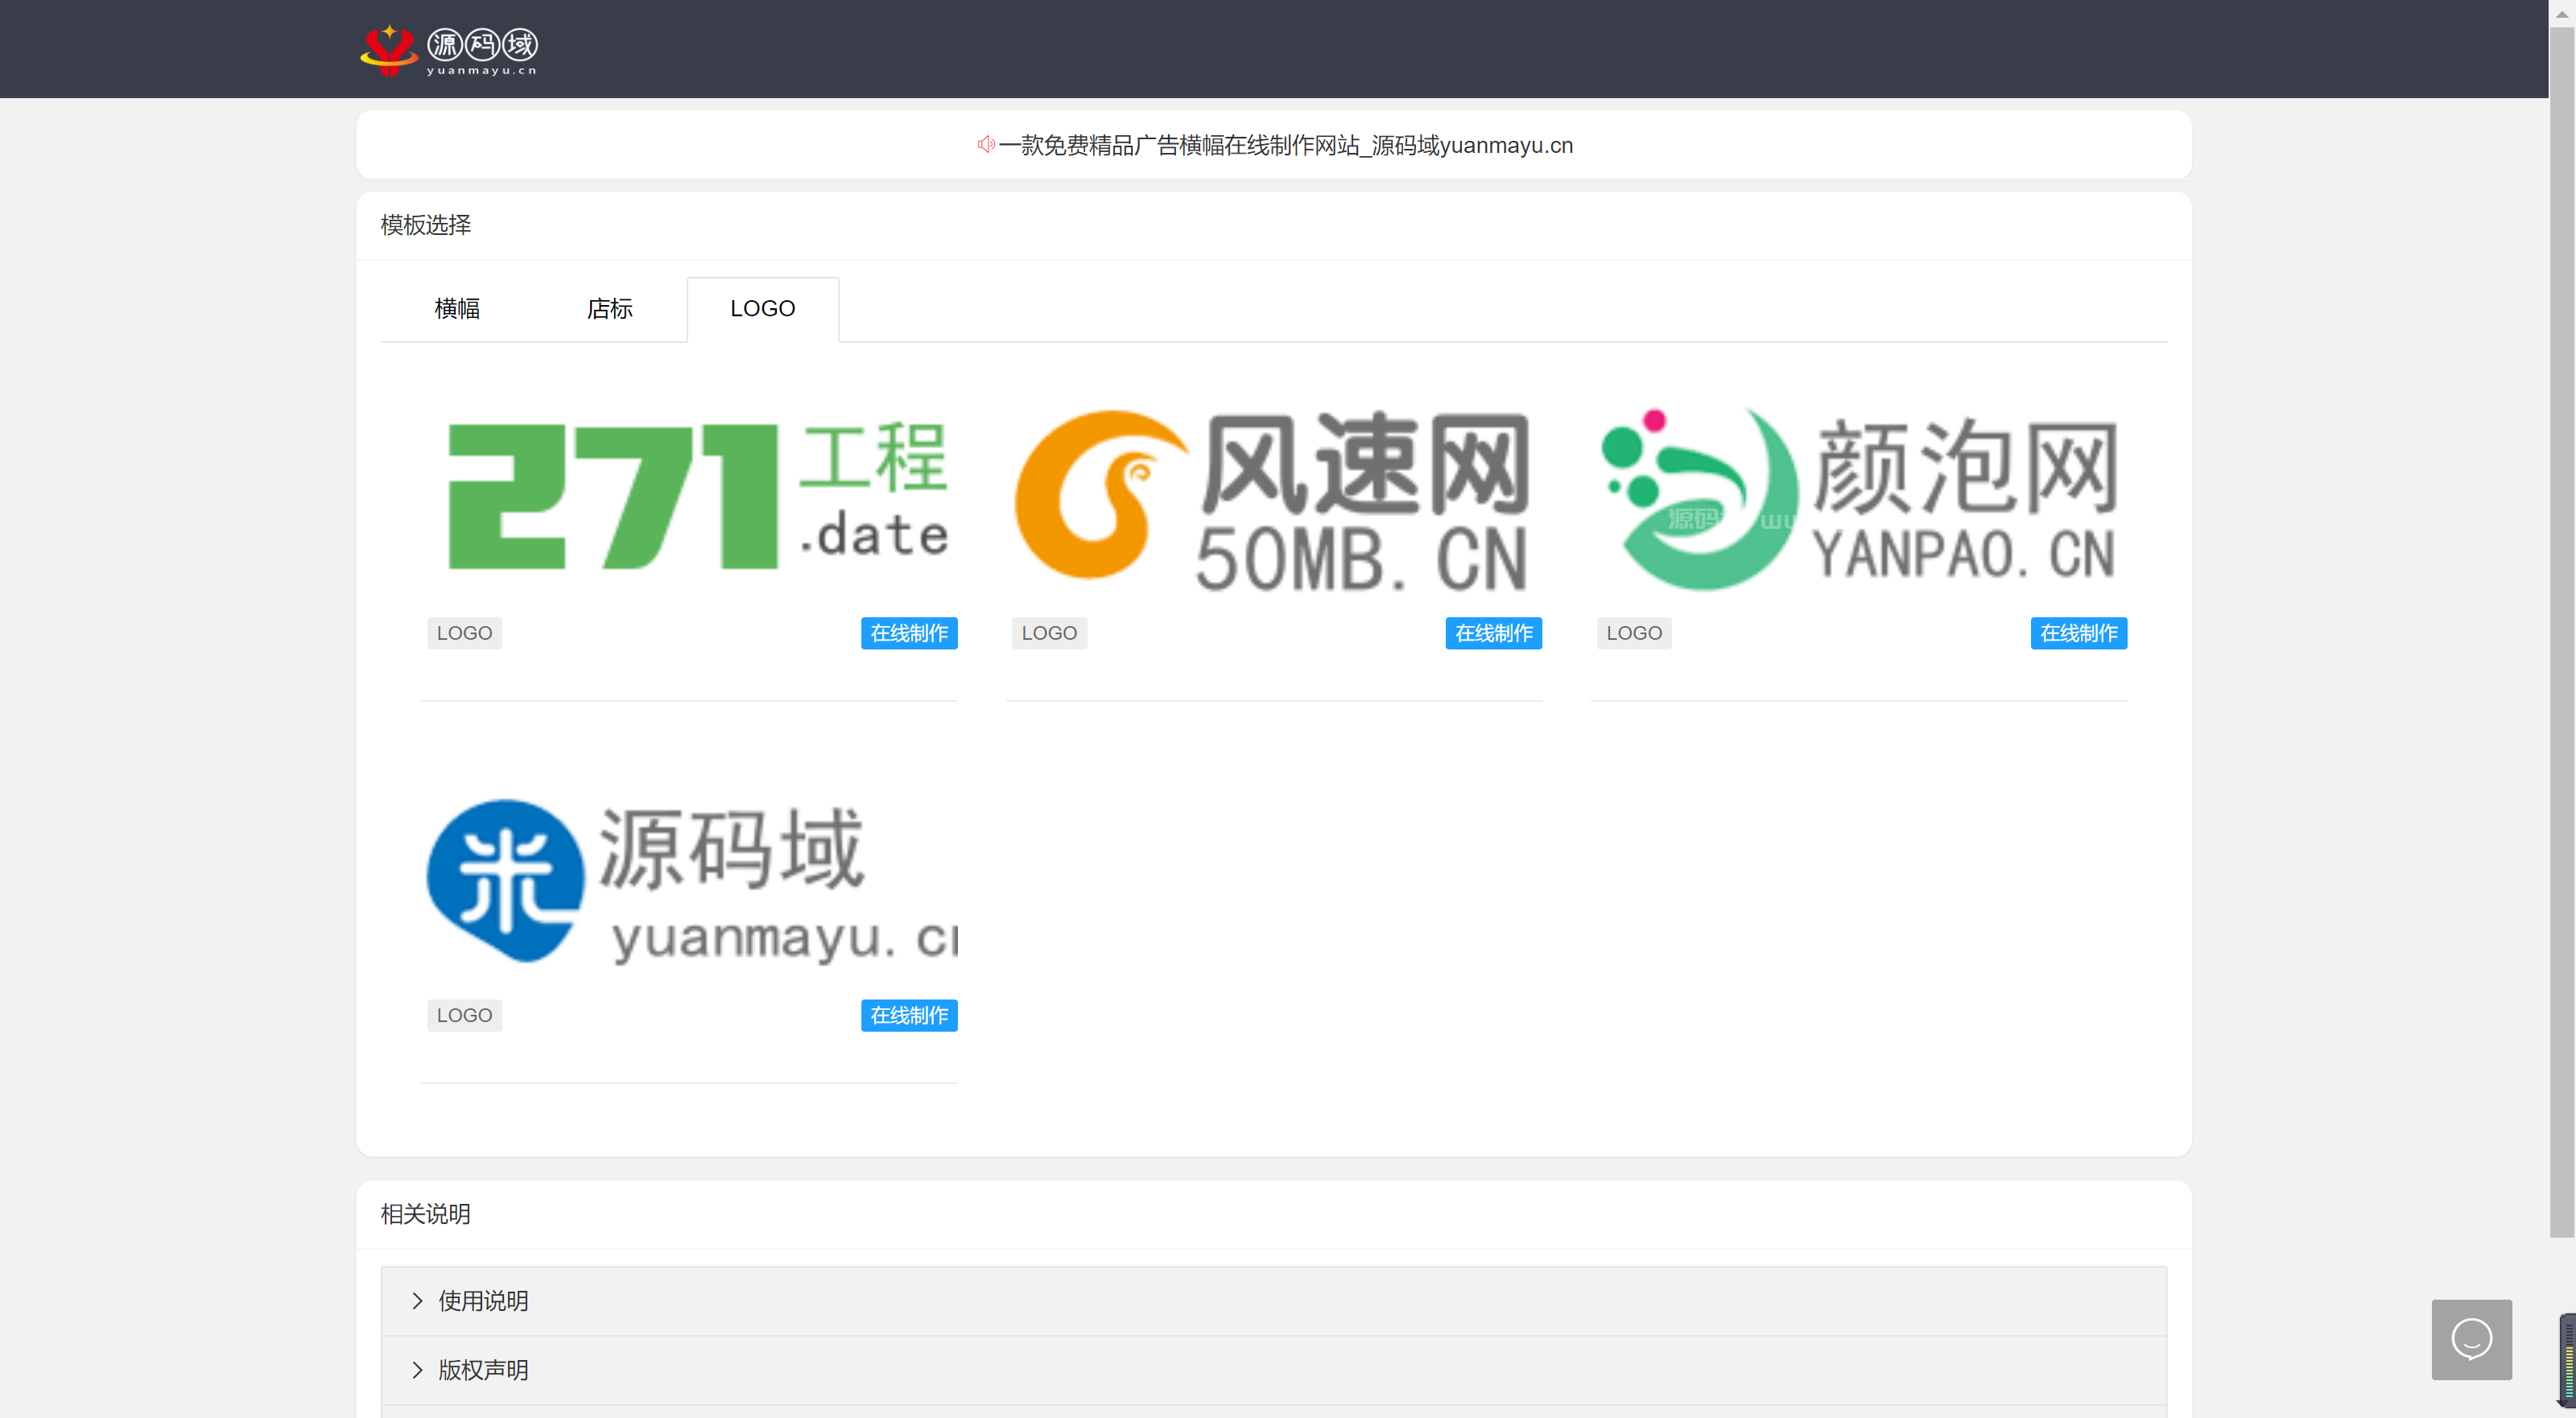Click the page vertical scrollbar
Screen dimensions: 2576x1418
click(2561, 630)
